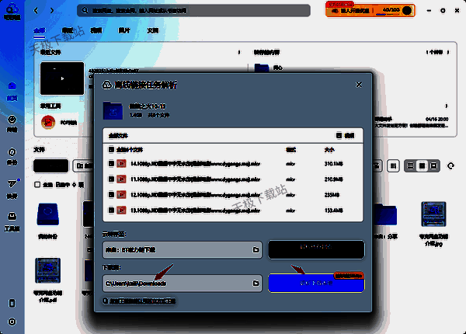This screenshot has width=466, height=334.
Task: Click folder icon in cloud save path field
Action: click(x=256, y=250)
